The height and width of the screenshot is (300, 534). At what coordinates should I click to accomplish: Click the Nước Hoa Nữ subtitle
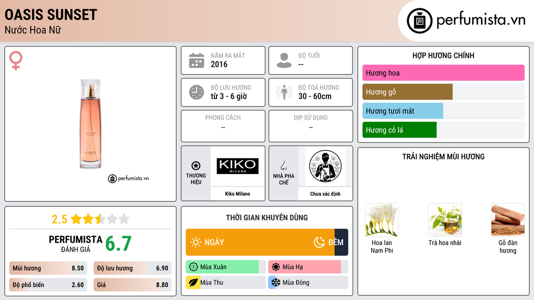point(33,30)
